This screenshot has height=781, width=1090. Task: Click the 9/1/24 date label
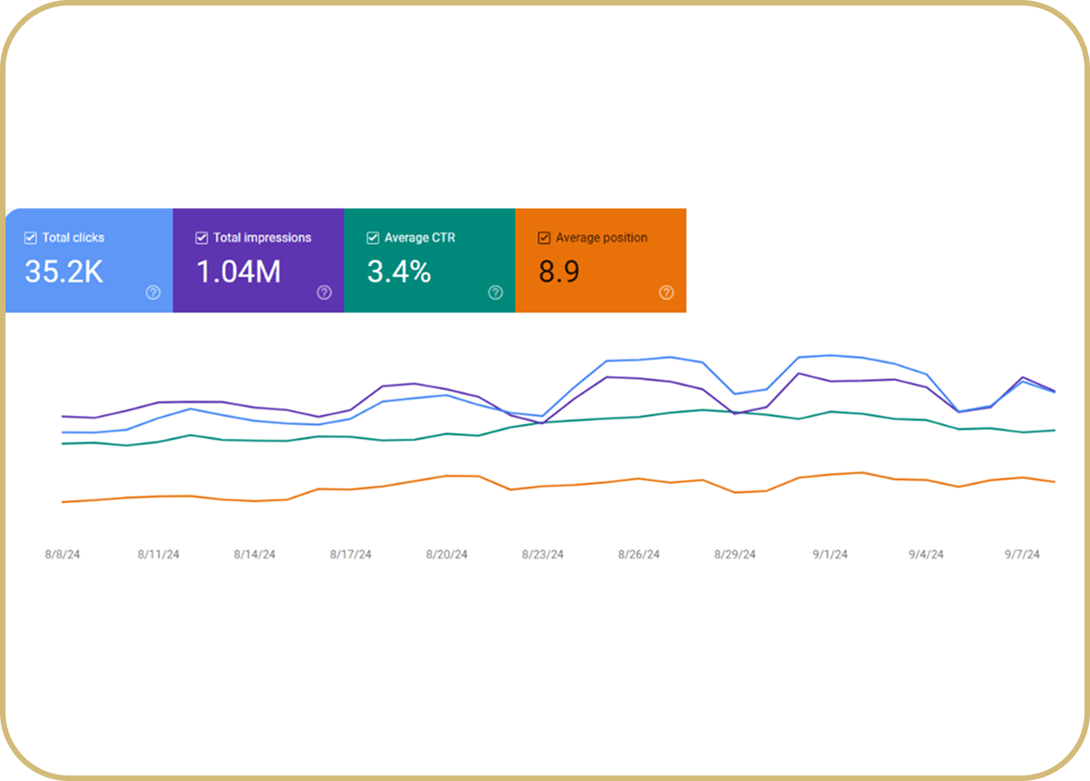pos(830,555)
